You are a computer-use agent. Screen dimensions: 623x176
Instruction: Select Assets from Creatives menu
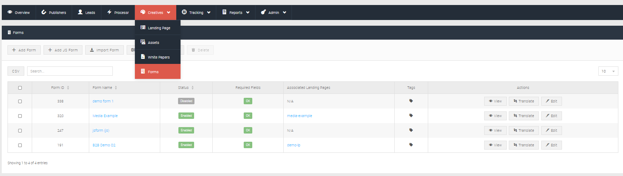tap(158, 42)
